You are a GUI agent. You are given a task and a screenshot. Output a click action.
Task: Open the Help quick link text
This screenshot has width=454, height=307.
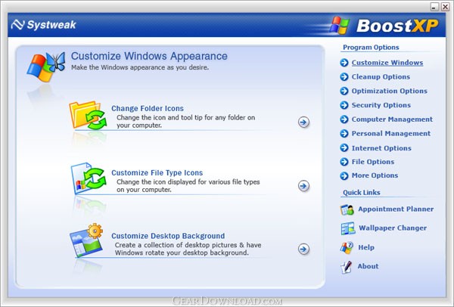pyautogui.click(x=366, y=247)
